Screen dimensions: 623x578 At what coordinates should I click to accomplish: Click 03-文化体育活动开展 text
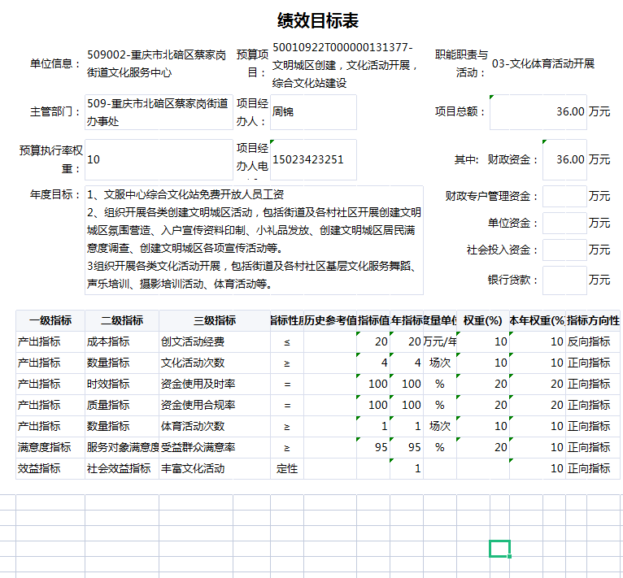click(543, 63)
